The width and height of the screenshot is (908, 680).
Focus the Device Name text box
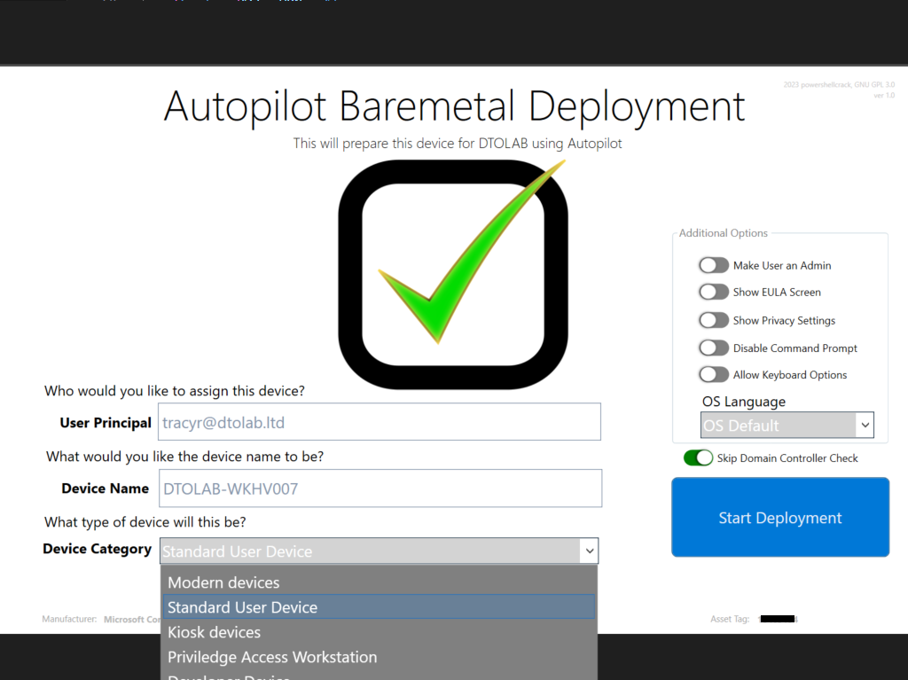pyautogui.click(x=380, y=489)
